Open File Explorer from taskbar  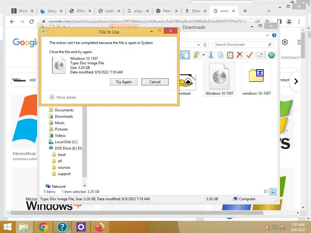[24, 227]
